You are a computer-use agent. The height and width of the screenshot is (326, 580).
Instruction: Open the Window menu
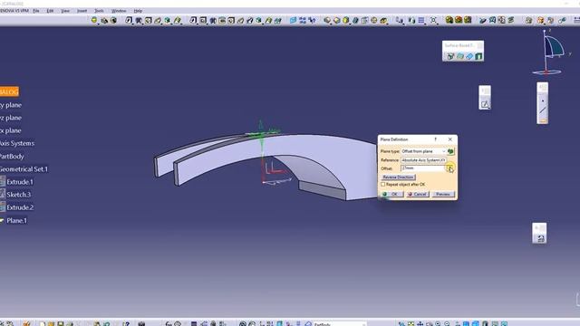coord(119,11)
